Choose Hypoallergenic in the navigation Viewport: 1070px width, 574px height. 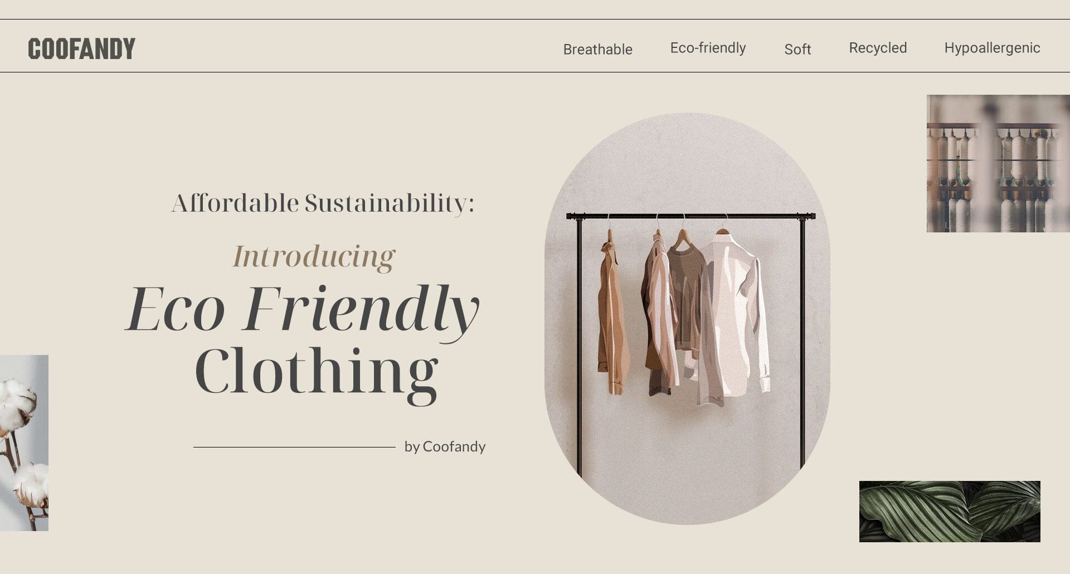click(x=992, y=48)
